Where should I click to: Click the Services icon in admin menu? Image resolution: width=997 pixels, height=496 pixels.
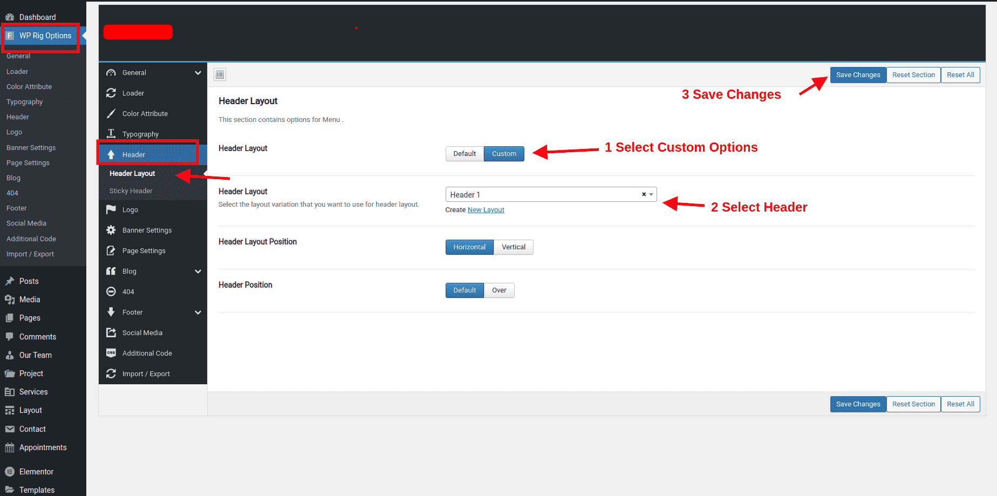[10, 392]
